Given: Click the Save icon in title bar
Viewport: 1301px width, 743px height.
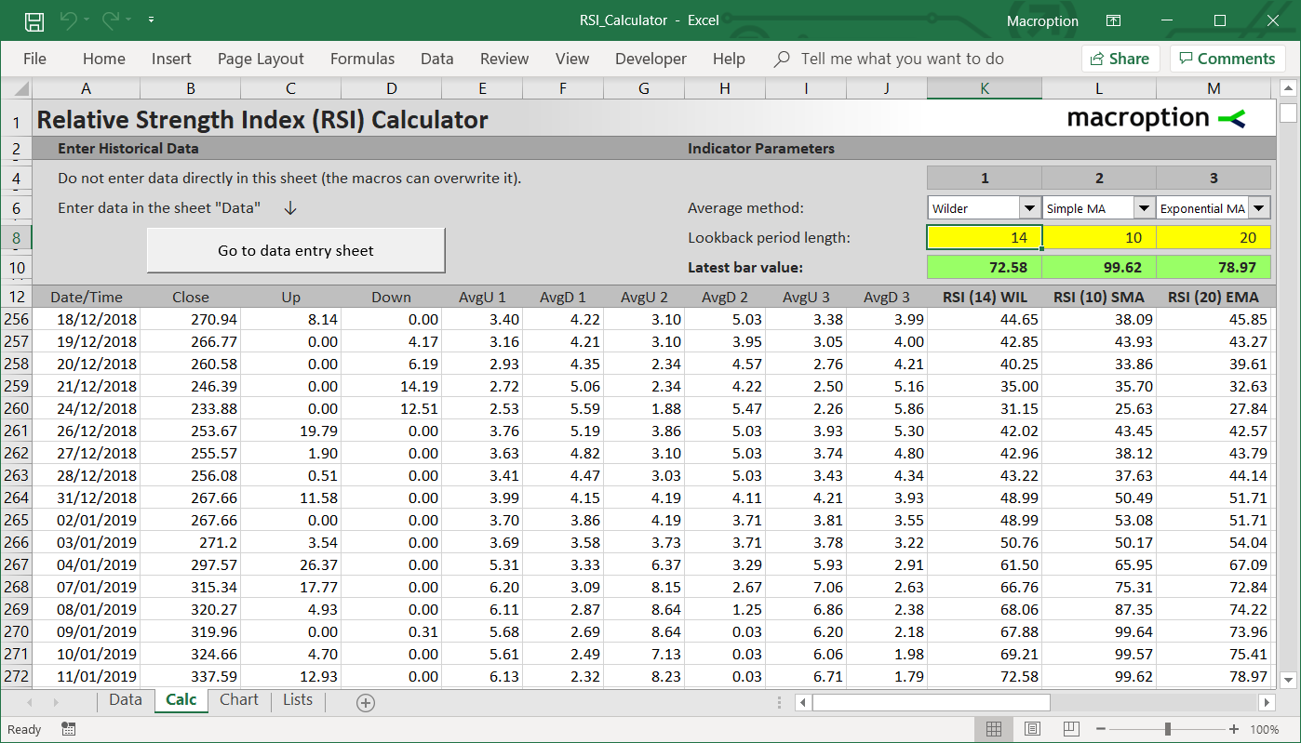Looking at the screenshot, I should pos(34,20).
